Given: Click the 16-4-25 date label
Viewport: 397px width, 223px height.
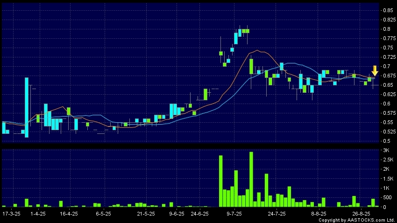Looking at the screenshot, I should (69, 214).
